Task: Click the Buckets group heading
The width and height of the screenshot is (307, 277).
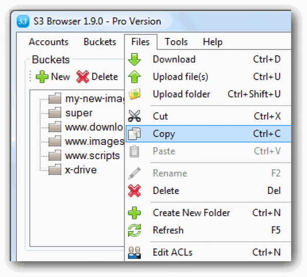Action: [51, 60]
